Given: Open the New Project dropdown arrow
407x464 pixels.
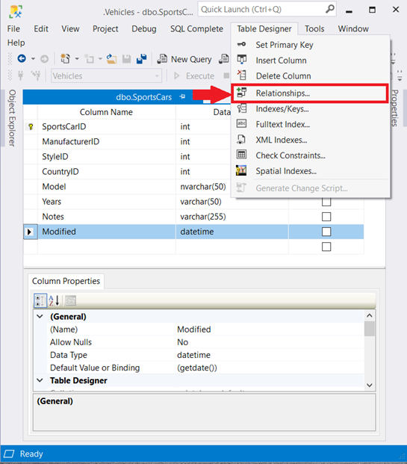Looking at the screenshot, I should (77, 59).
